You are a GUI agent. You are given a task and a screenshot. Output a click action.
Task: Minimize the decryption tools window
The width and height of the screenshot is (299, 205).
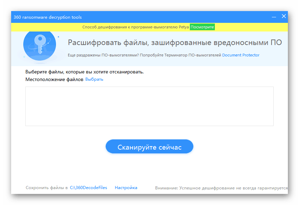click(x=274, y=16)
